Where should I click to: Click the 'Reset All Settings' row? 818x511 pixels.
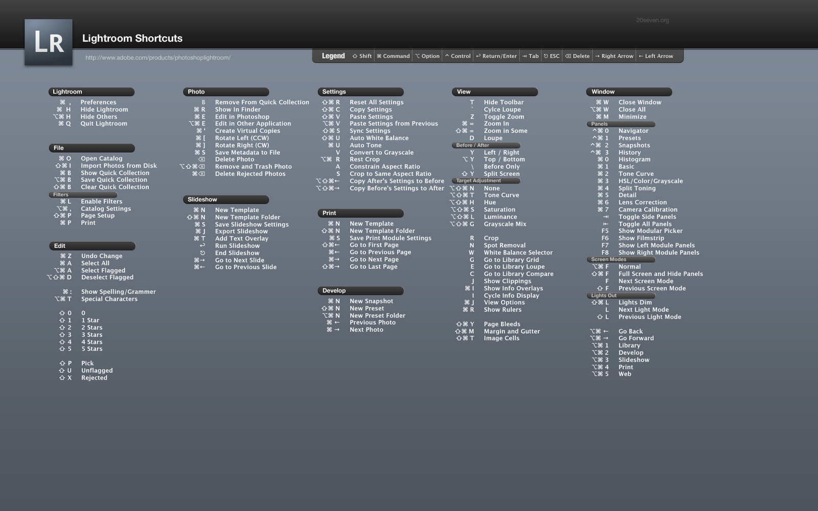coord(362,102)
